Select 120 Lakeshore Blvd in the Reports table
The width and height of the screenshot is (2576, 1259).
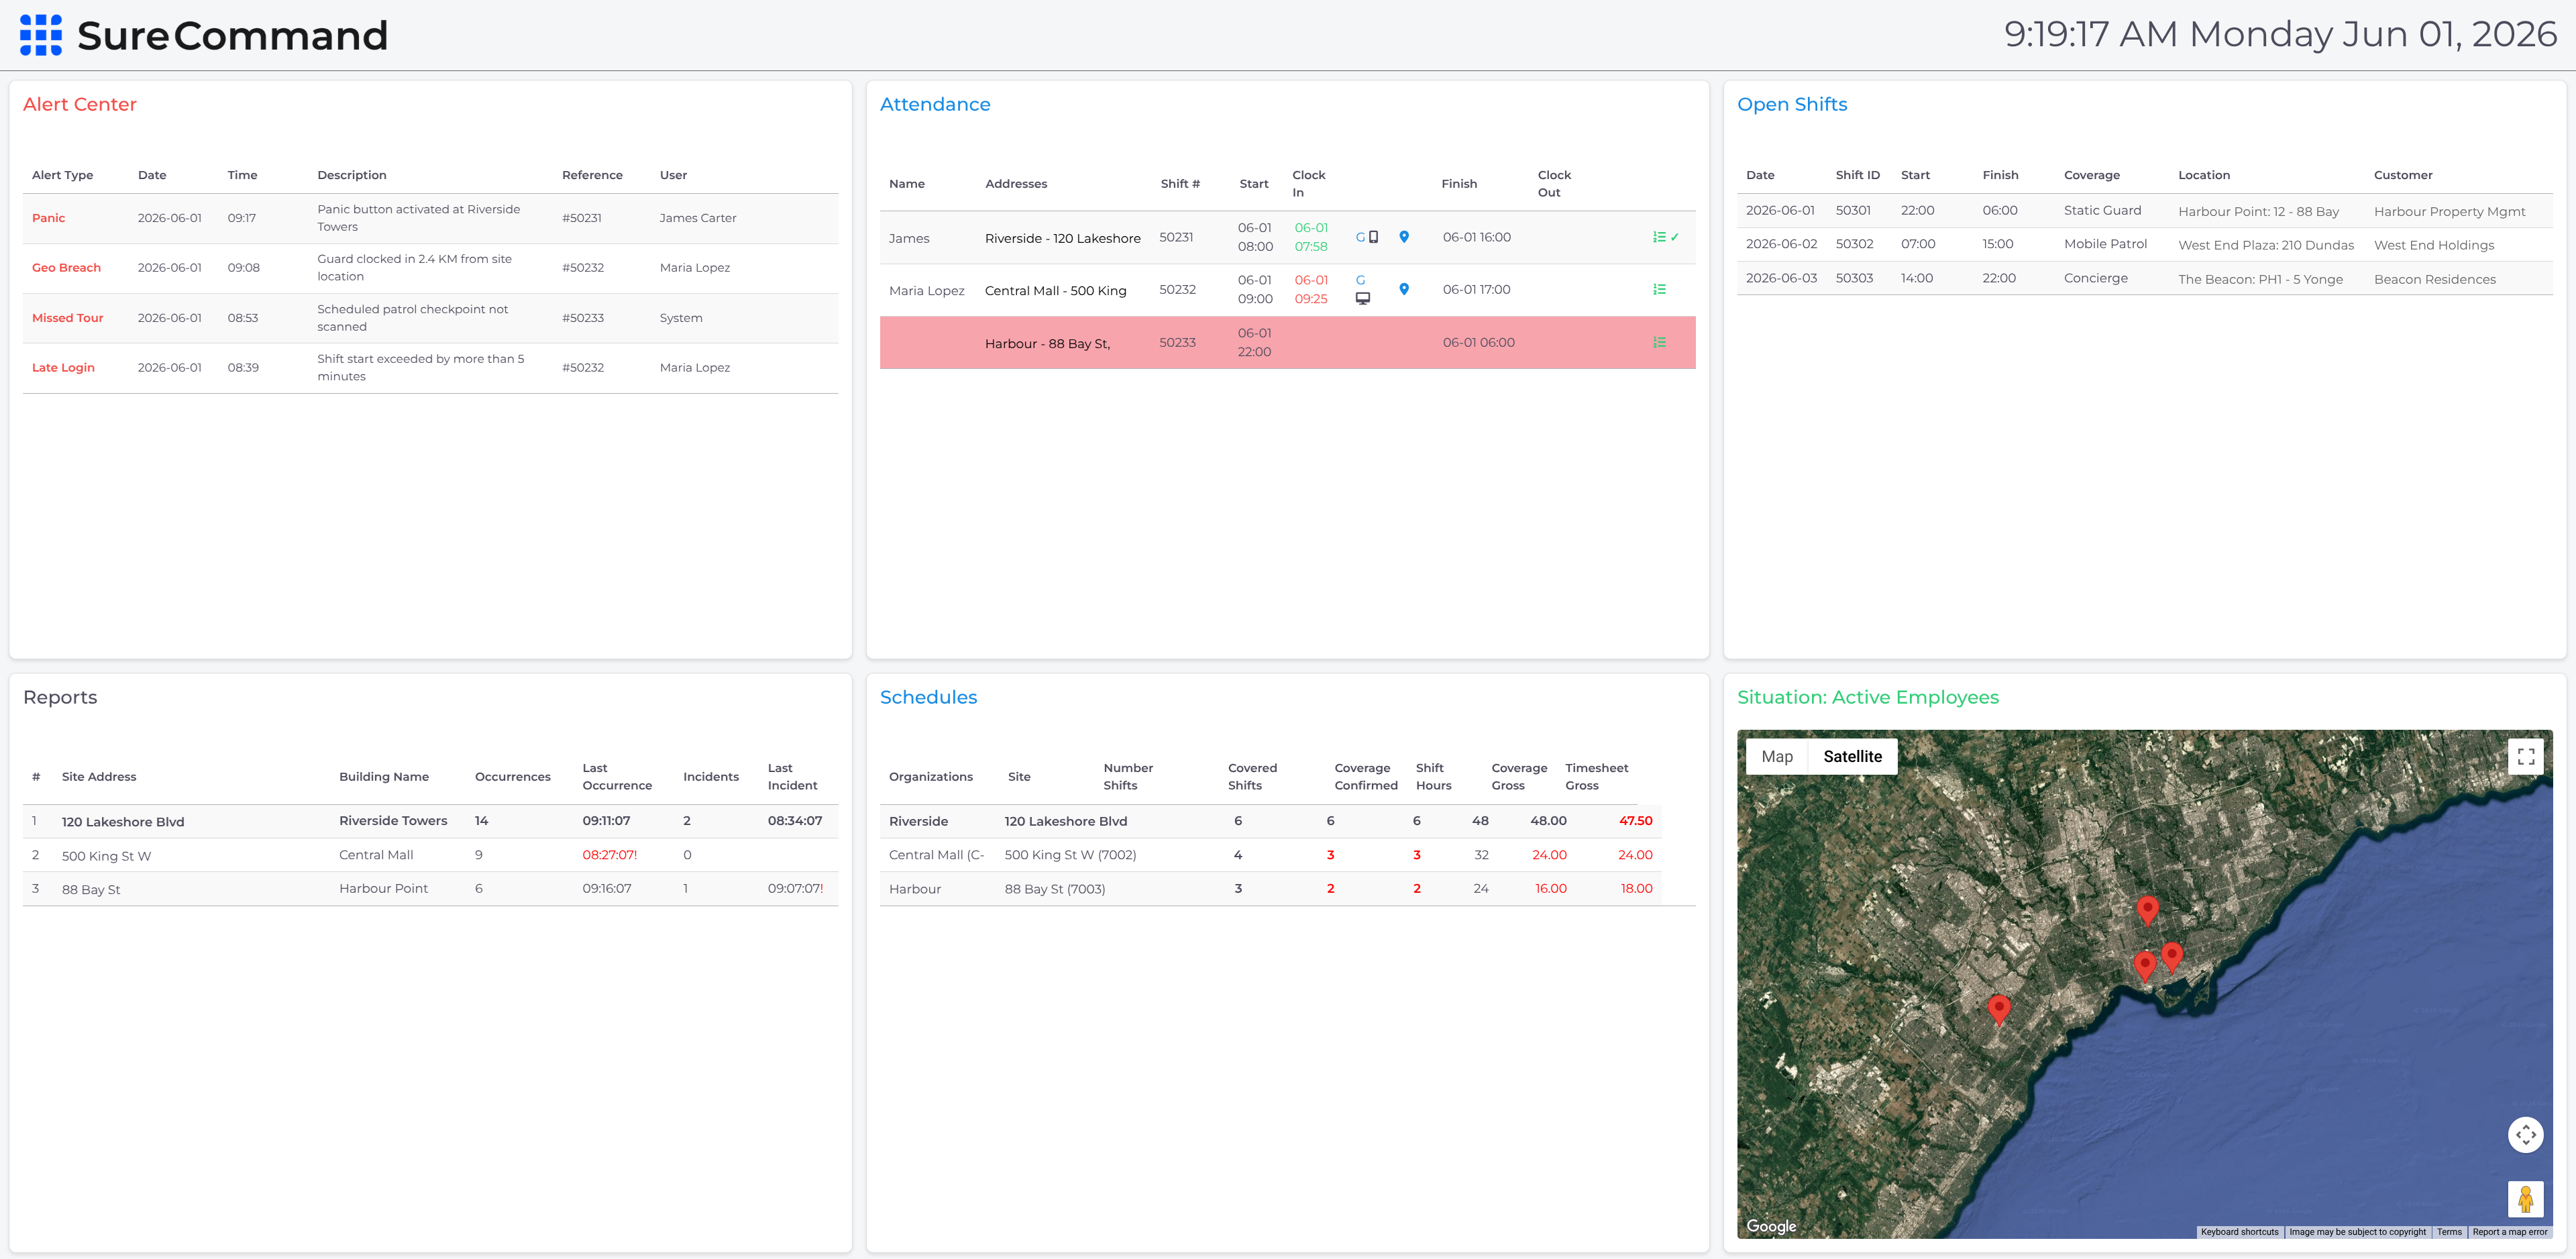(123, 822)
